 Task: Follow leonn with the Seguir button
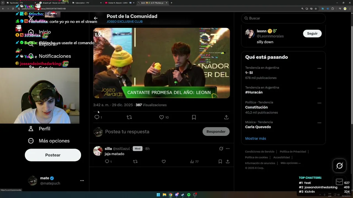point(312,34)
